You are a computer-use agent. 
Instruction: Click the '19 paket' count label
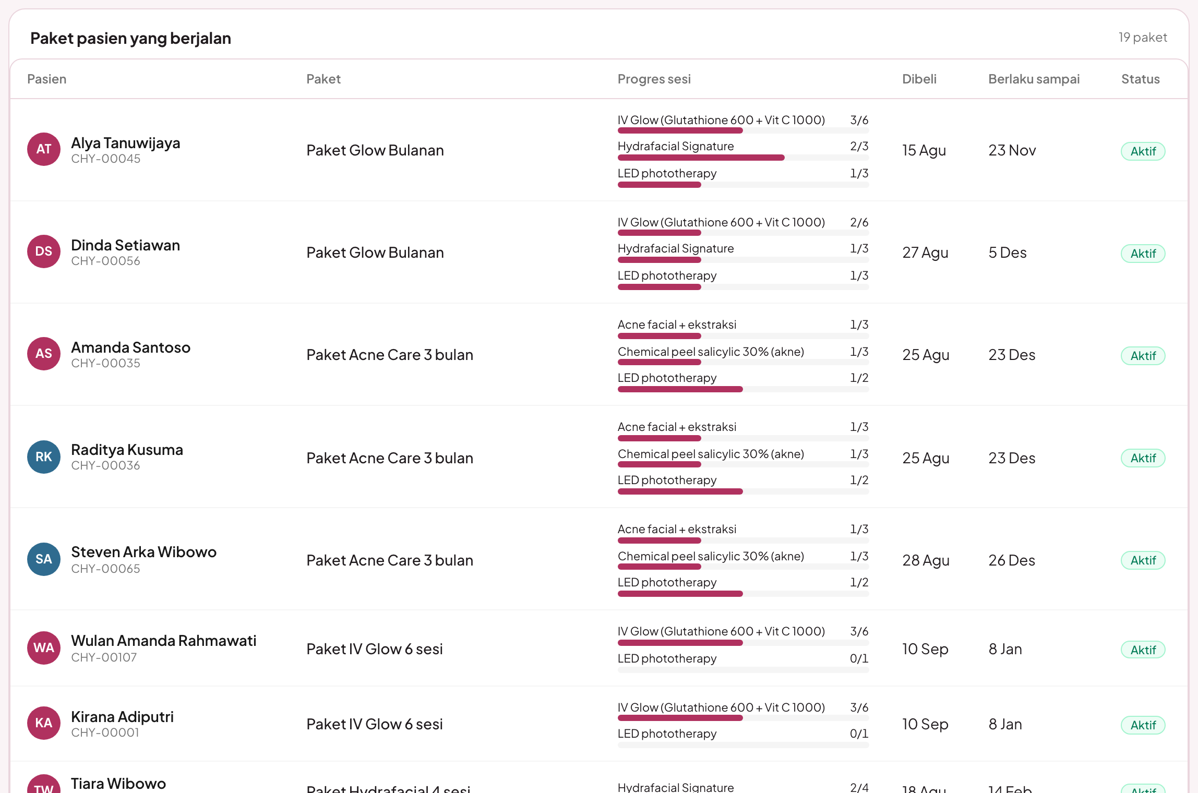pyautogui.click(x=1143, y=38)
